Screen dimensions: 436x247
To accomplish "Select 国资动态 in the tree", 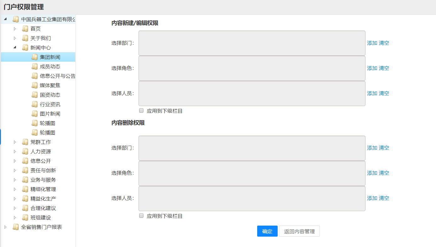I will pyautogui.click(x=50, y=95).
